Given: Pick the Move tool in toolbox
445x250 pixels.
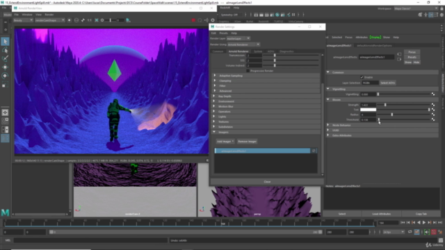Looking at the screenshot, I should pyautogui.click(x=5, y=67).
